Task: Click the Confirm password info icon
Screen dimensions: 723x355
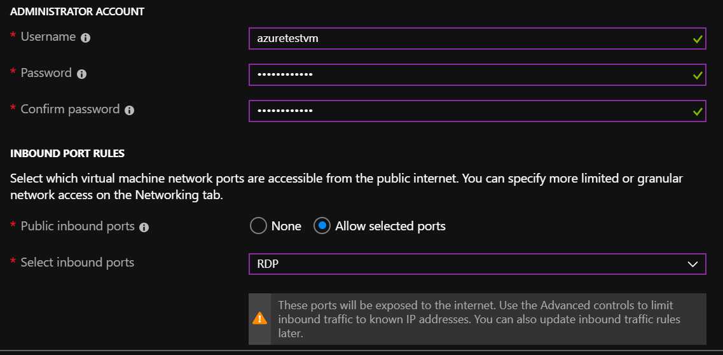Action: (130, 110)
